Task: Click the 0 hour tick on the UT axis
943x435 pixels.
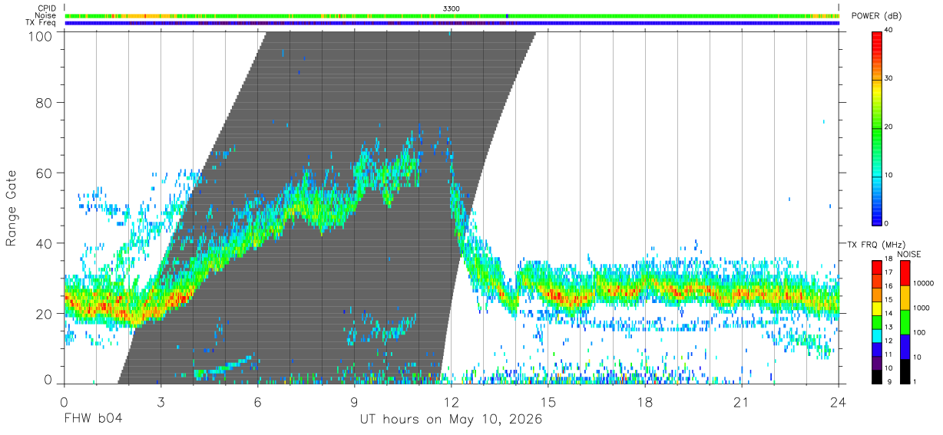Action: (x=64, y=401)
